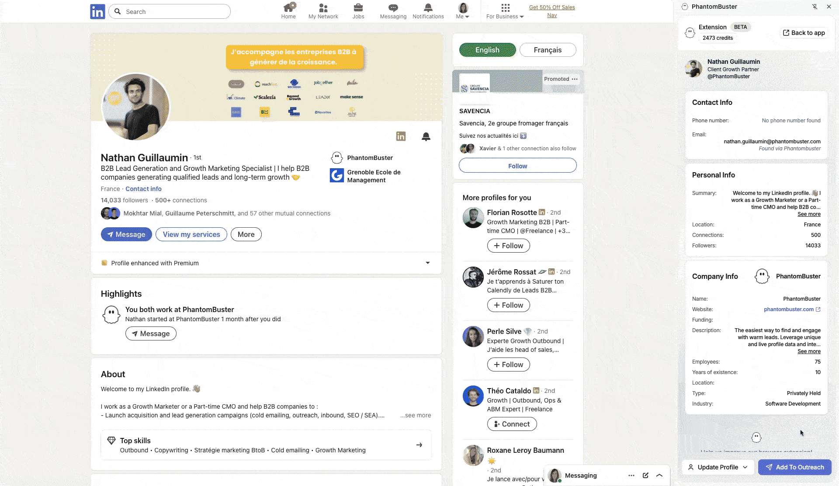Open Perle Silve's profile name
The height and width of the screenshot is (486, 839).
[504, 331]
